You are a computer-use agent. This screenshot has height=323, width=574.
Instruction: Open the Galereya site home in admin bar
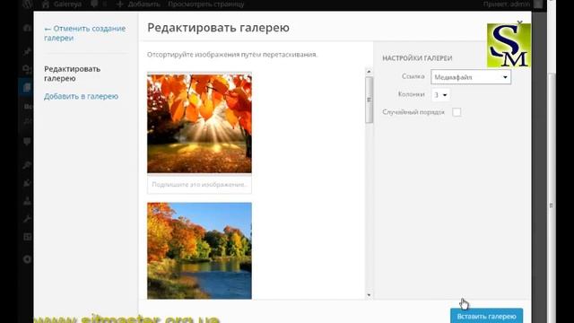tap(61, 4)
